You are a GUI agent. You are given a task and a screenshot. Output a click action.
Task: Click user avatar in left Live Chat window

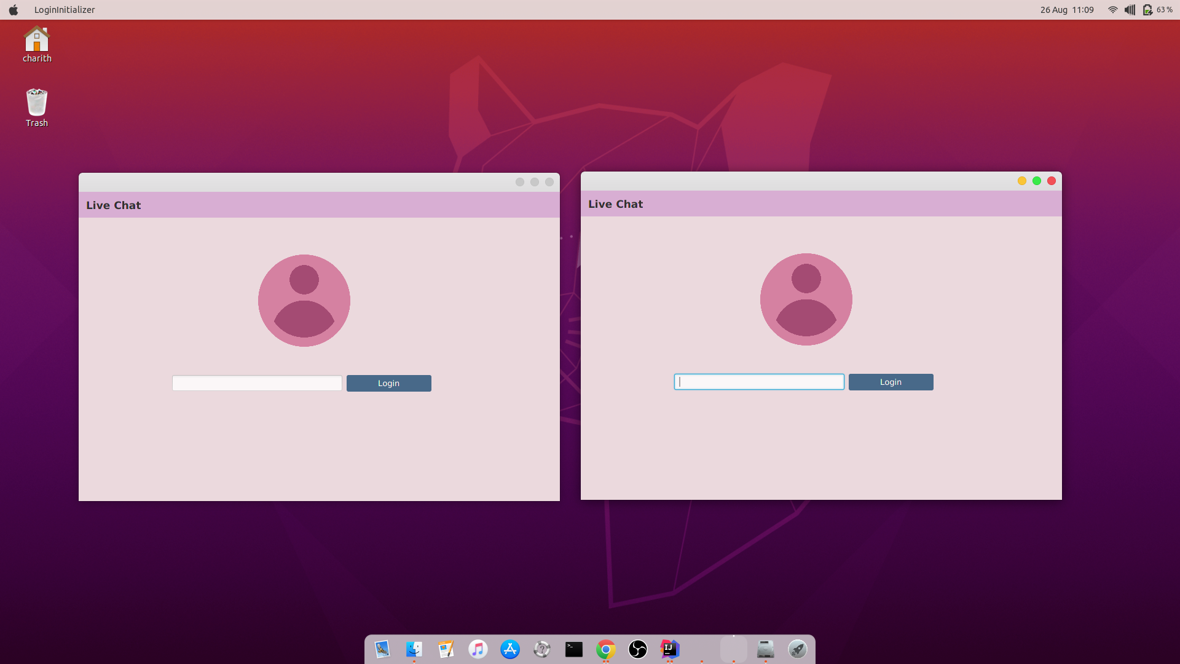click(x=304, y=301)
